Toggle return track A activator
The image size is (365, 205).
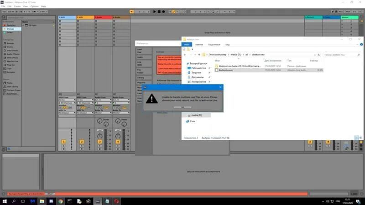coord(310,142)
